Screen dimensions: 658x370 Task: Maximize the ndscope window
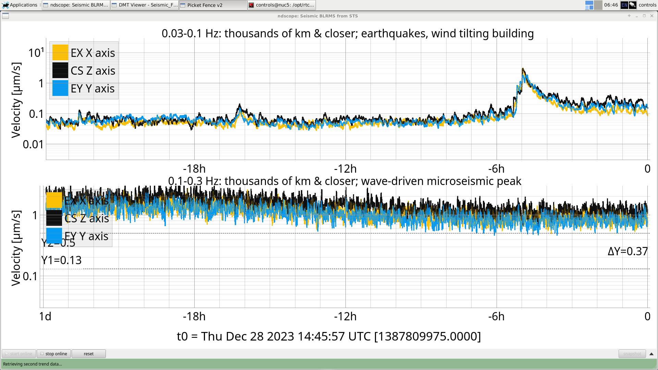coord(644,16)
